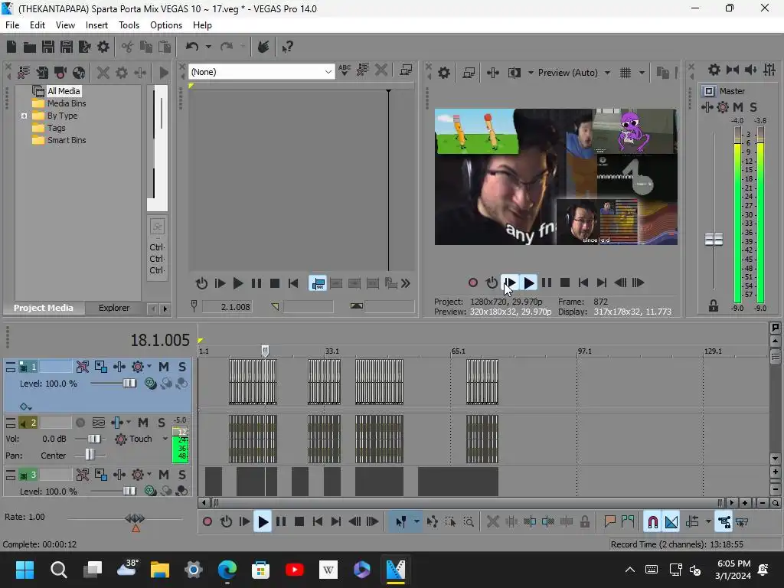Open the Edit menu
Viewport: 784px width, 588px height.
pyautogui.click(x=38, y=25)
